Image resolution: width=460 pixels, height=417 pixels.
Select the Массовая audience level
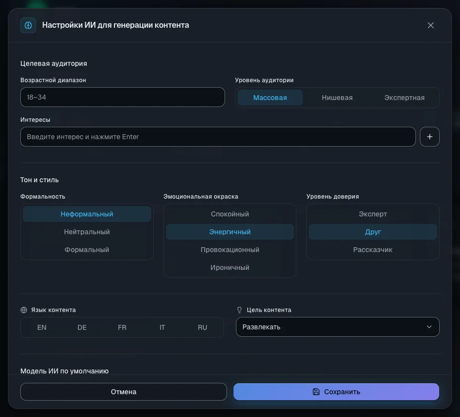coord(270,98)
